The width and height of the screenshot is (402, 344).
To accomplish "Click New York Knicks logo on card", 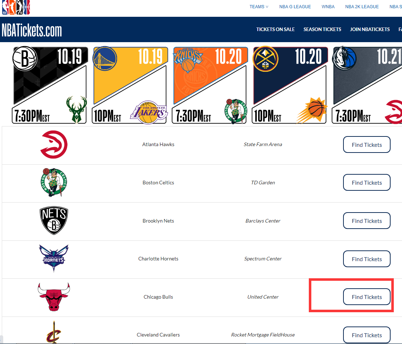I will click(x=188, y=60).
